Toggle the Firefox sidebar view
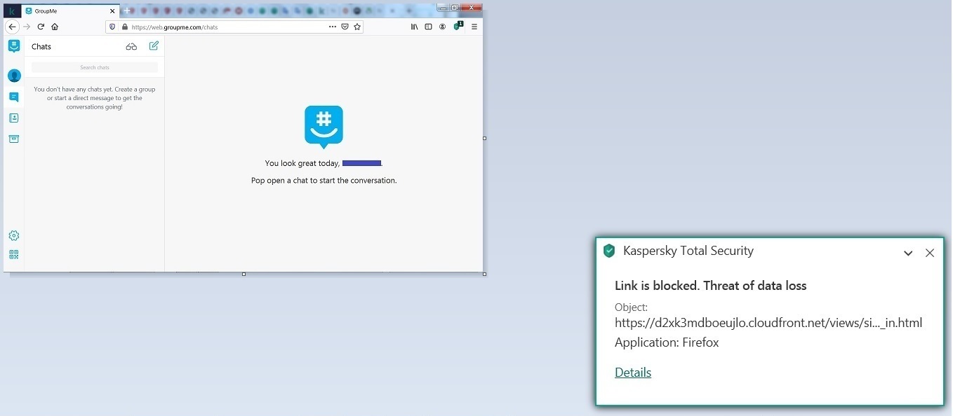This screenshot has width=953, height=416. 428,27
